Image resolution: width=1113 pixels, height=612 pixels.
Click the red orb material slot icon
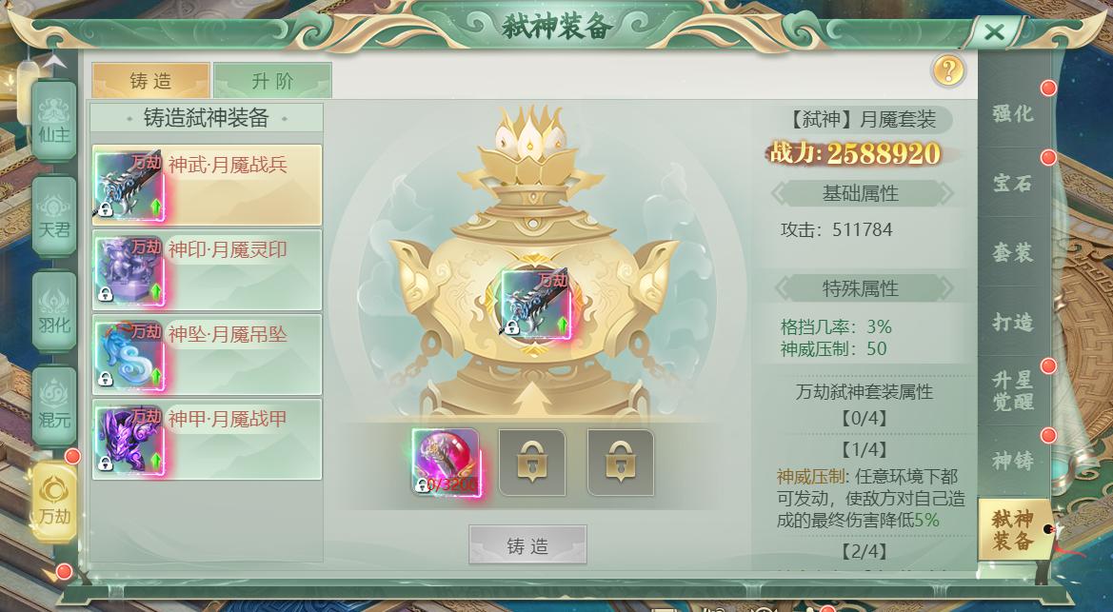pos(446,462)
